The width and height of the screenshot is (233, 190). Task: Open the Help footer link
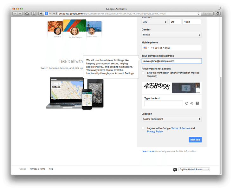click(51, 169)
